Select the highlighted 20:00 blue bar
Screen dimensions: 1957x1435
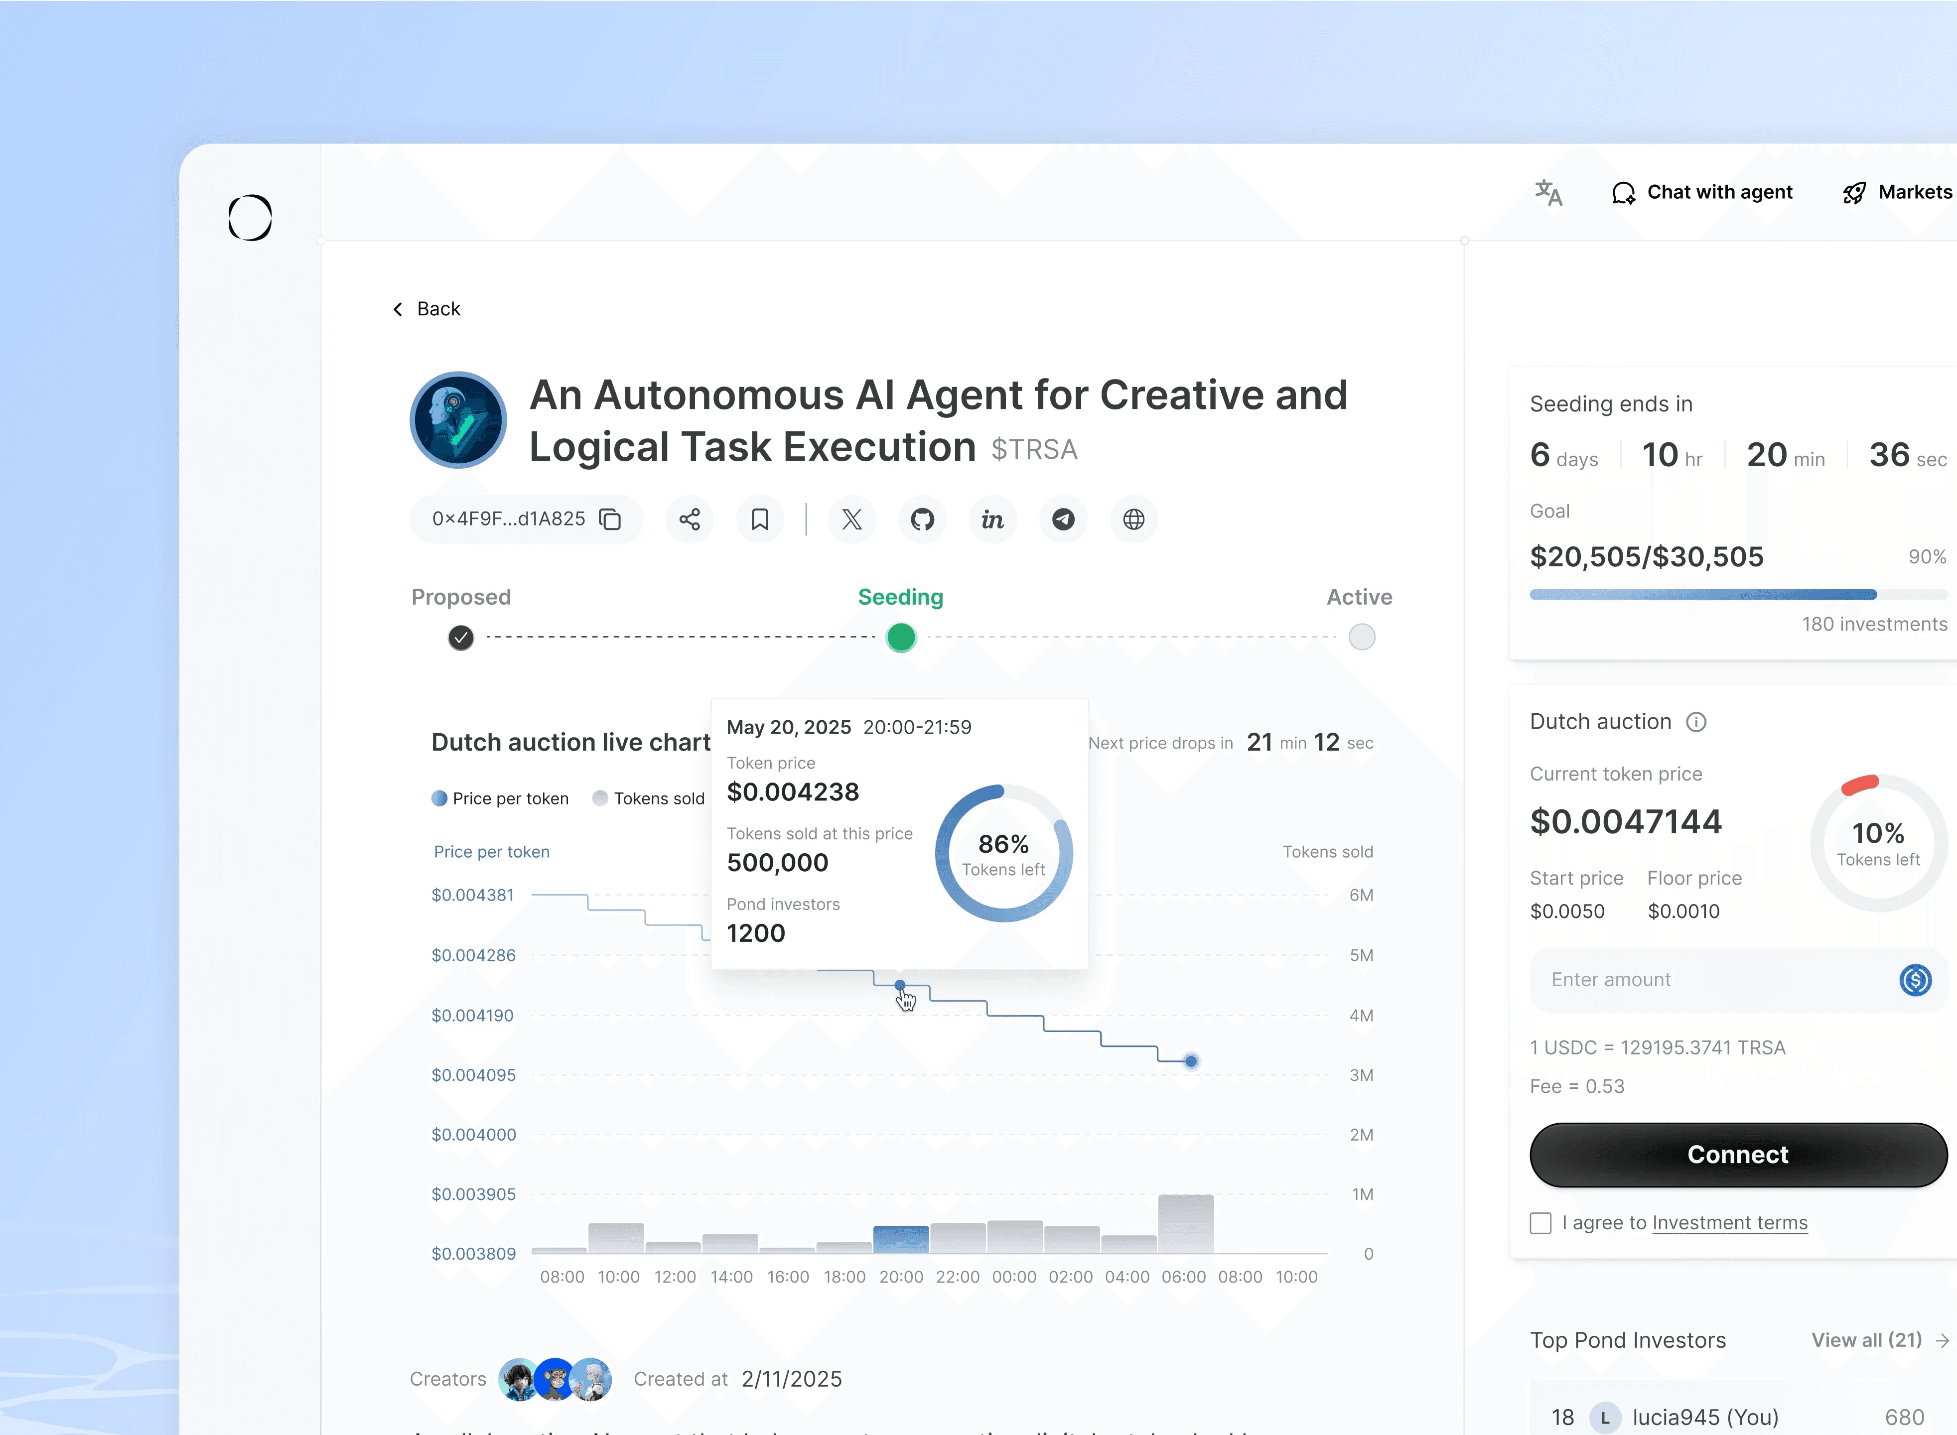coord(901,1240)
